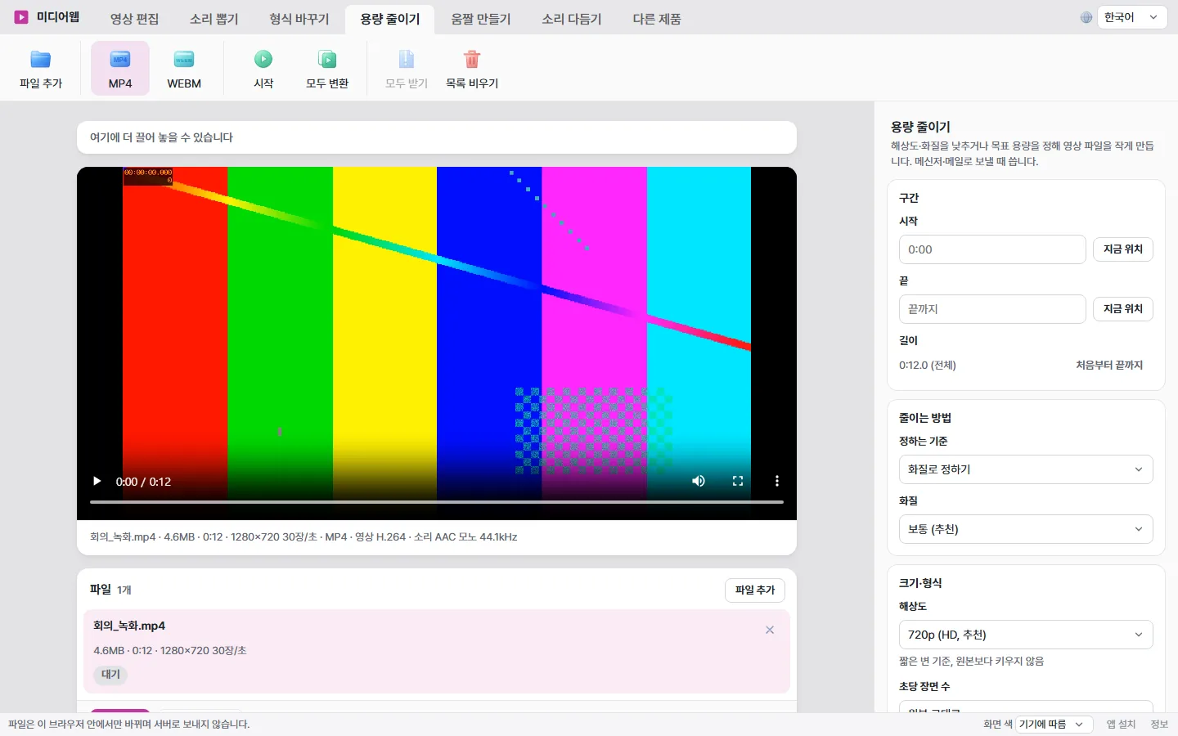Open the 화질 dropdown showing 보통 (추천)
Image resolution: width=1178 pixels, height=736 pixels.
1026,529
